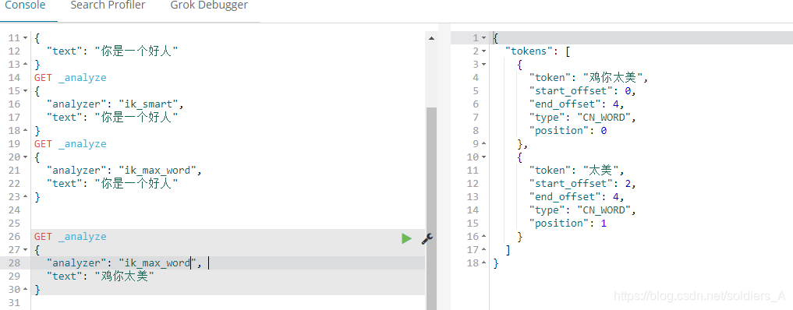
Task: Collapse the response root at output line 1
Action: (484, 38)
